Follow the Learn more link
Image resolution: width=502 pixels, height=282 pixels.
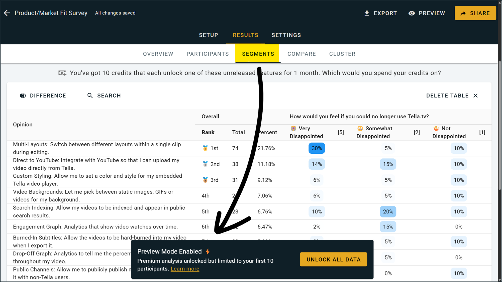tap(185, 269)
